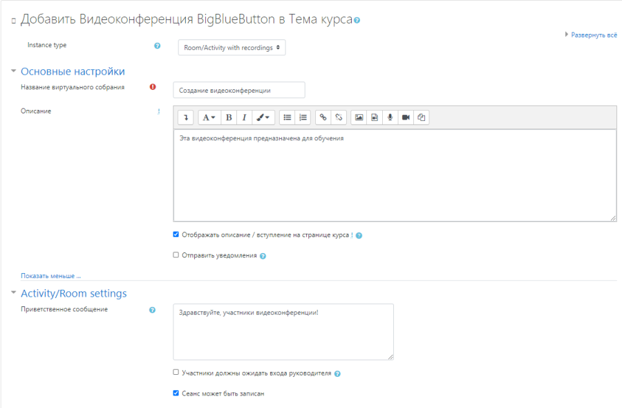The width and height of the screenshot is (622, 408).
Task: Check the wait for moderator checkbox
Action: (x=176, y=372)
